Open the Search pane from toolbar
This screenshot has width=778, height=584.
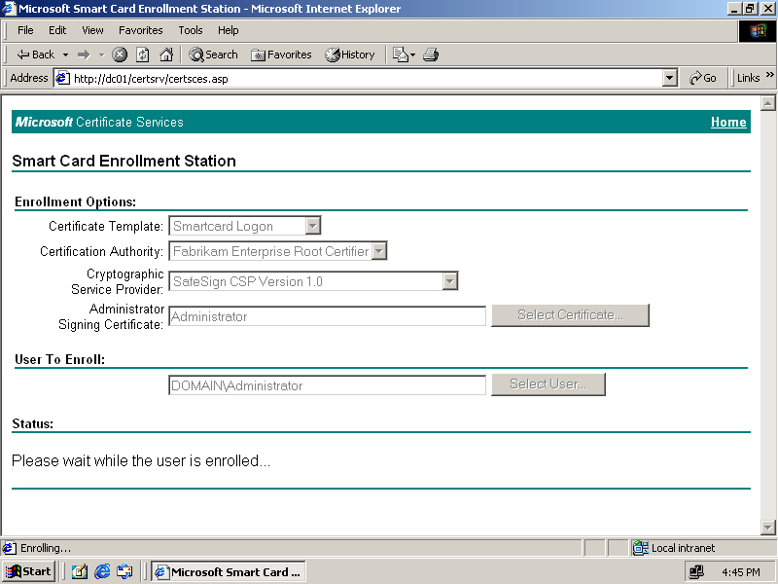point(213,55)
